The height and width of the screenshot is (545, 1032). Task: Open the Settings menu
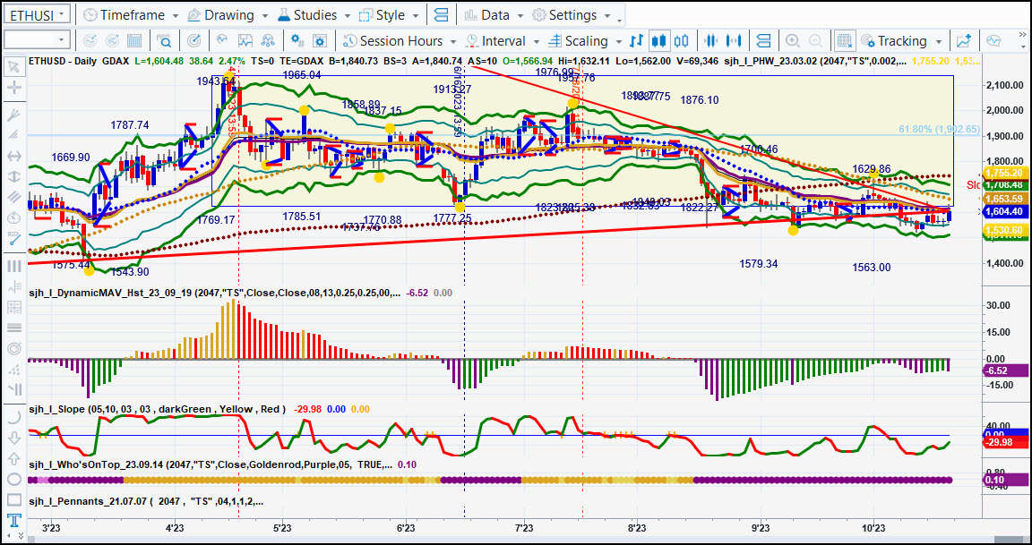click(572, 14)
